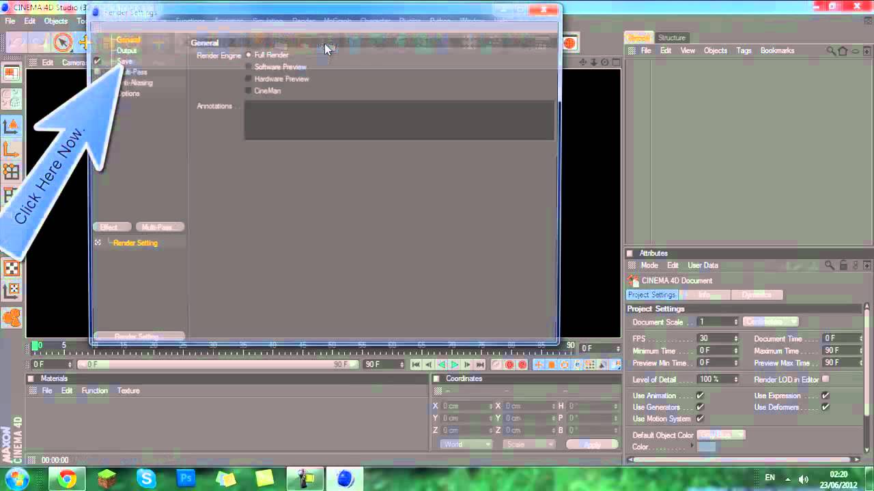Click Apply button in Coordinates panel
This screenshot has height=491, width=874.
pos(592,445)
